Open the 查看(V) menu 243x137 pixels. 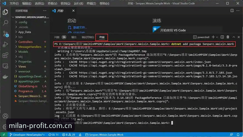(x=52, y=3)
